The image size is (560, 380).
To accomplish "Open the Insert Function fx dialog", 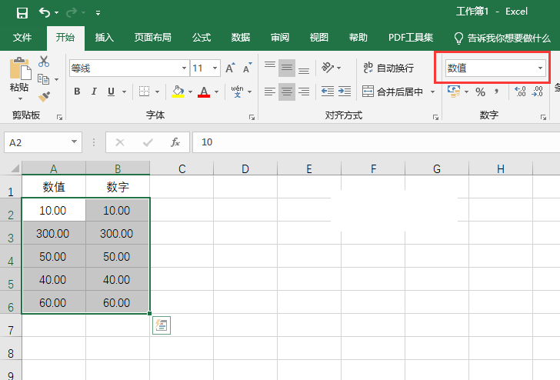I will pos(175,142).
